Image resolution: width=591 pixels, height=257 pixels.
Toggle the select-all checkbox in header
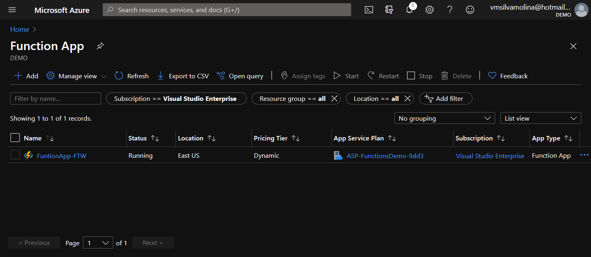click(15, 138)
